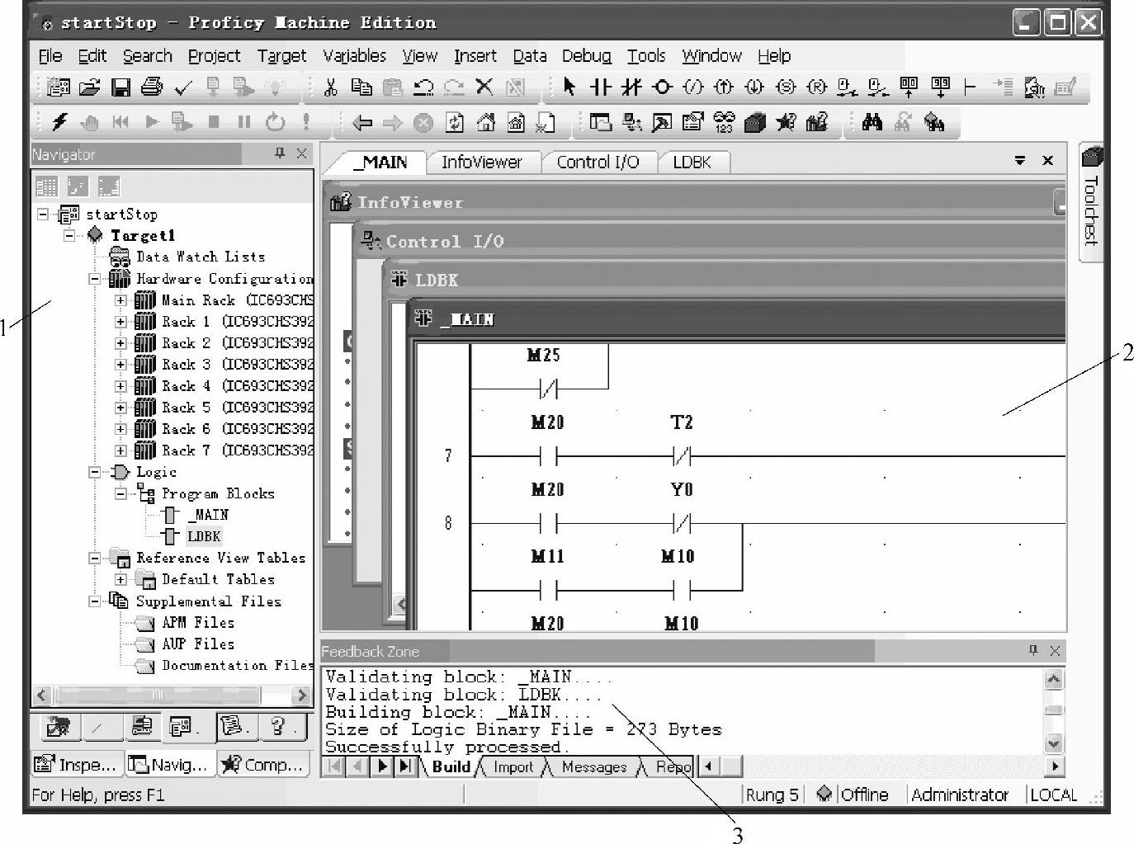Insert a coil instruction
The image size is (1134, 844).
[x=662, y=87]
